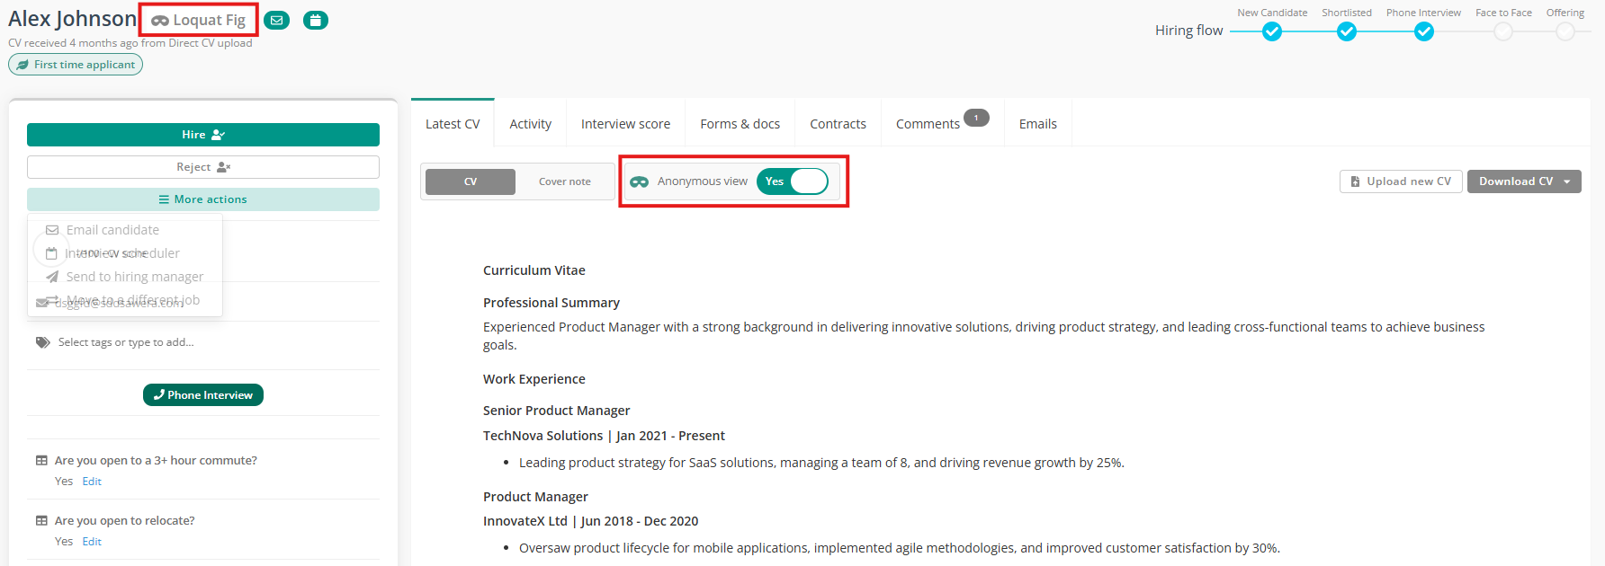Click the comment count badge on Comments

click(x=976, y=118)
